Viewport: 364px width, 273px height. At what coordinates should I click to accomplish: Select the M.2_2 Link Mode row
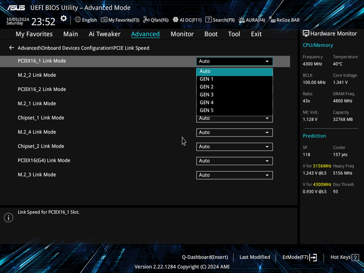145,75
